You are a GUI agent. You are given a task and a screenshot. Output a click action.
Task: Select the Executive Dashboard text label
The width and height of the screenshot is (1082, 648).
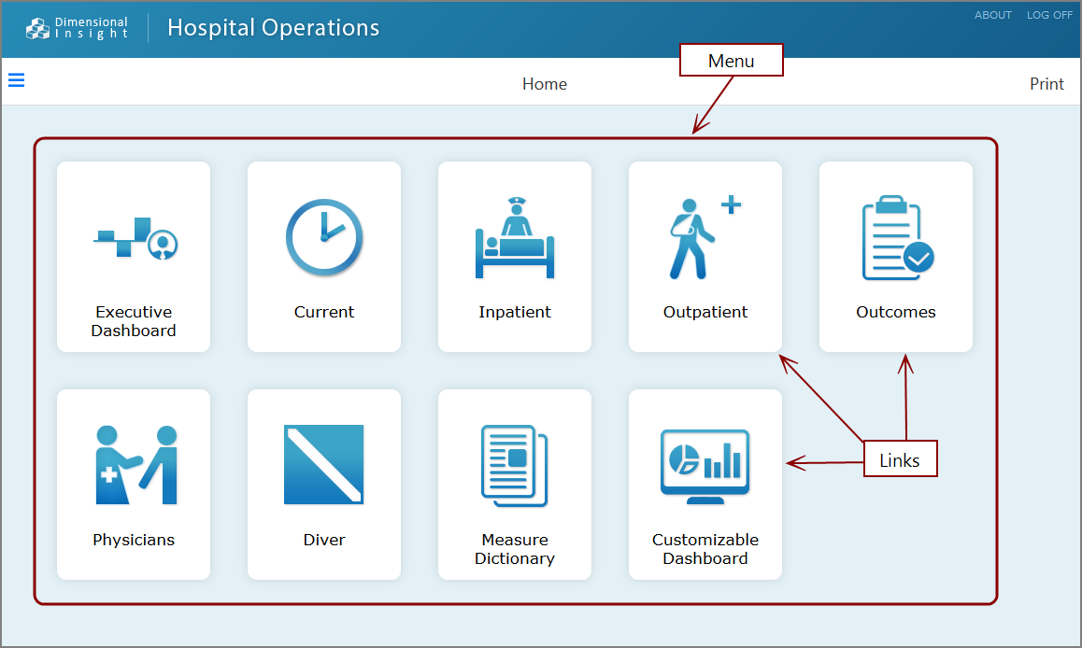pos(134,321)
